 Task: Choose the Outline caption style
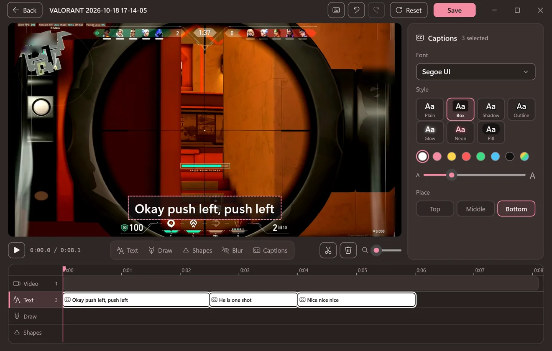(x=521, y=109)
